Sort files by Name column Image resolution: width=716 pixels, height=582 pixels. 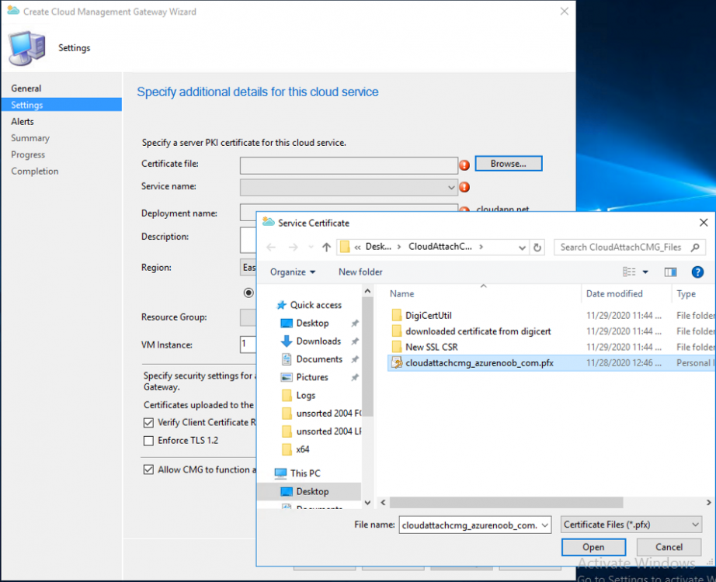coord(401,294)
